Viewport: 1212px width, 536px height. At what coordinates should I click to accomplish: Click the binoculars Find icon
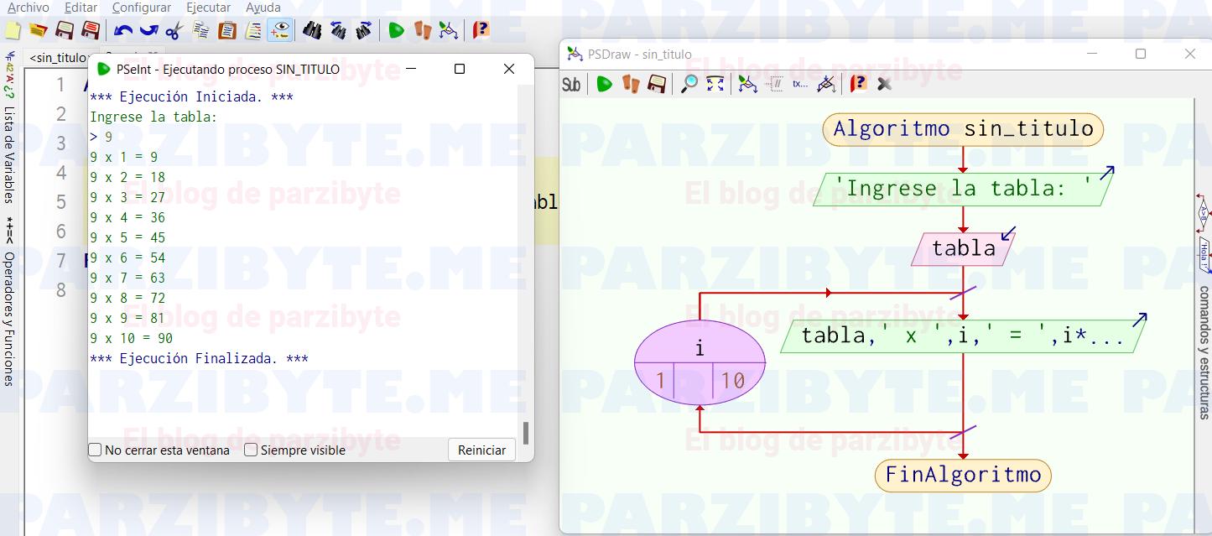[312, 31]
